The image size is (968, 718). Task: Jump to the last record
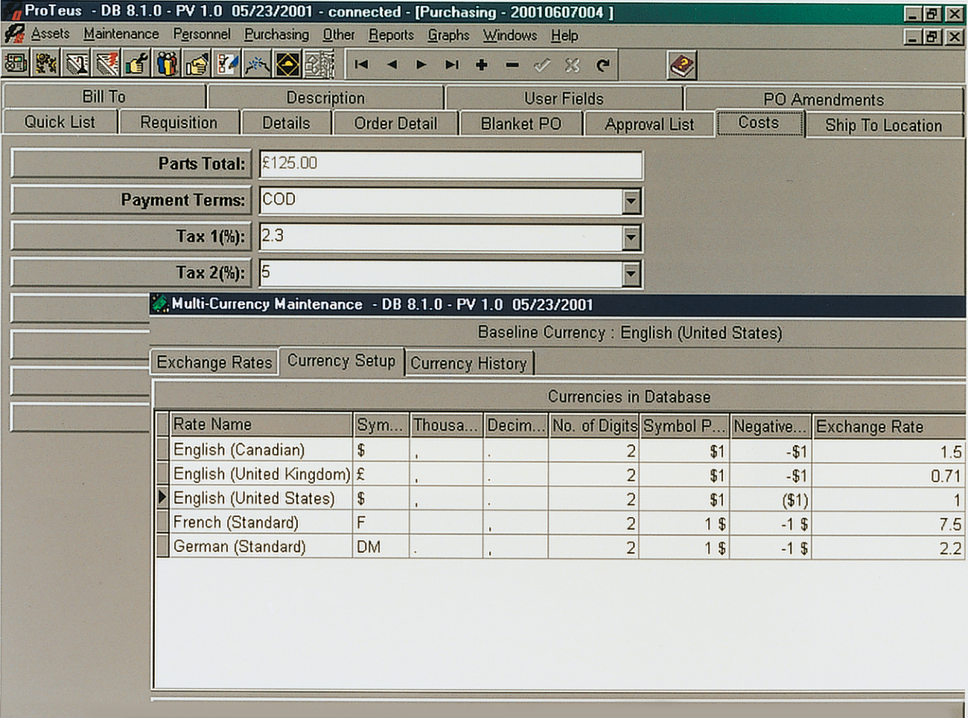(451, 65)
